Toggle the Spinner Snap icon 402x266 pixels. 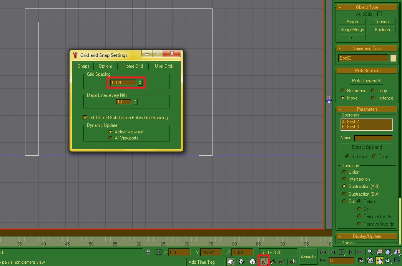pos(293,262)
